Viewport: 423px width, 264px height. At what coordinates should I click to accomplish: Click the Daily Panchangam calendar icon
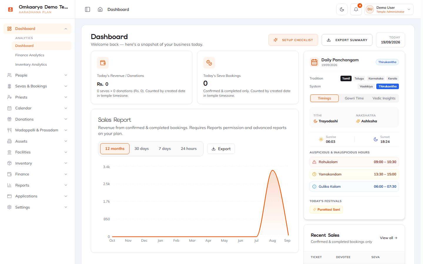(x=314, y=62)
